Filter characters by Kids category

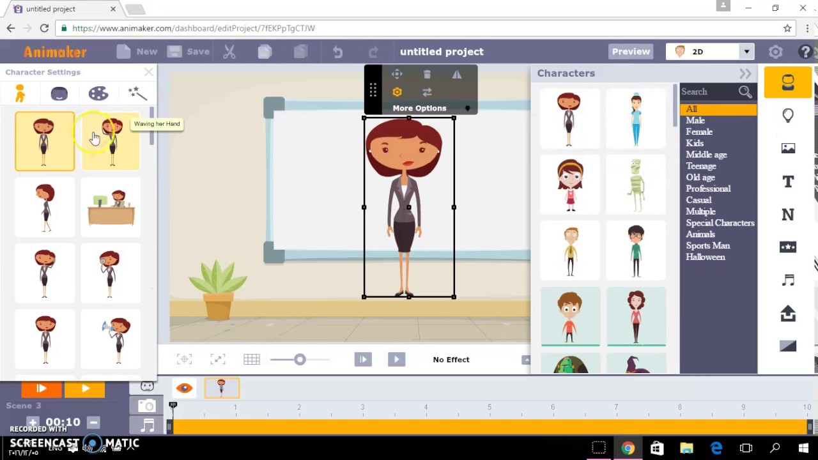point(695,143)
